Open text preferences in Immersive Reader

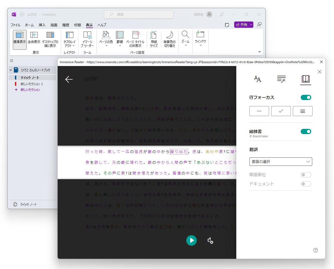coord(258,79)
